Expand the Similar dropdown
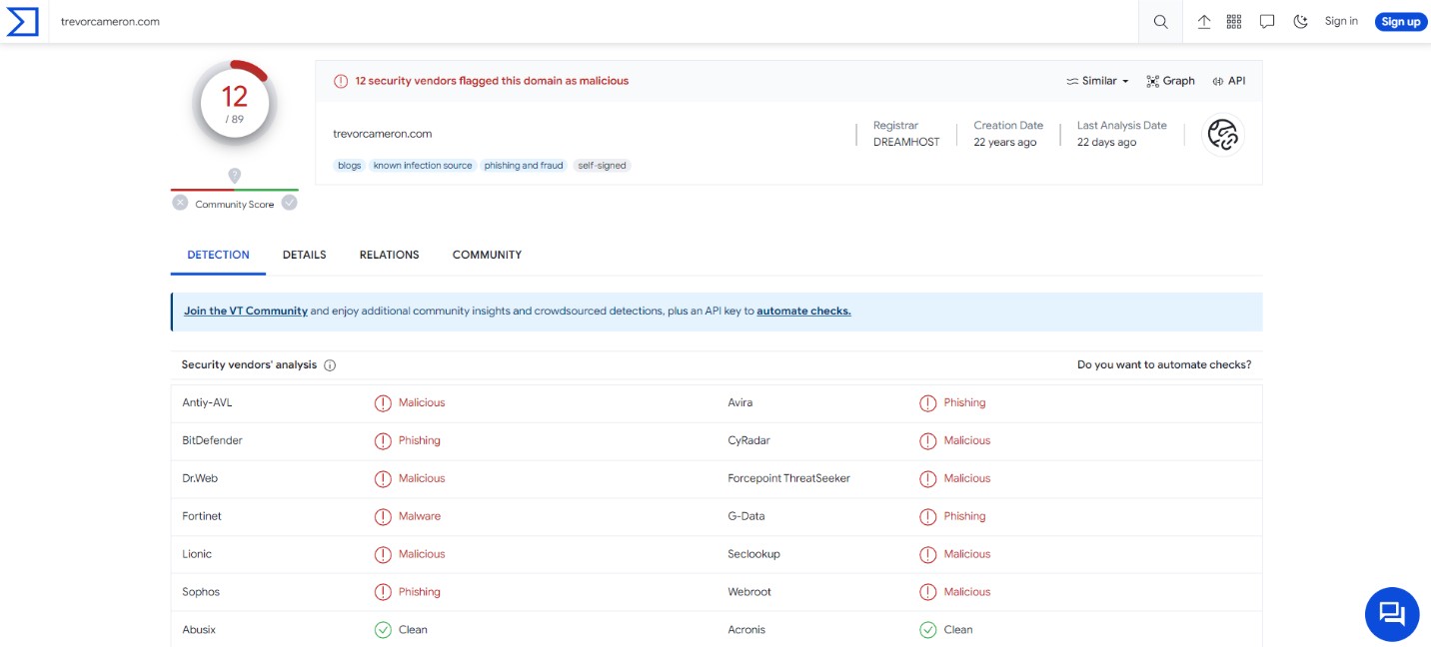This screenshot has height=647, width=1431. tap(1097, 81)
